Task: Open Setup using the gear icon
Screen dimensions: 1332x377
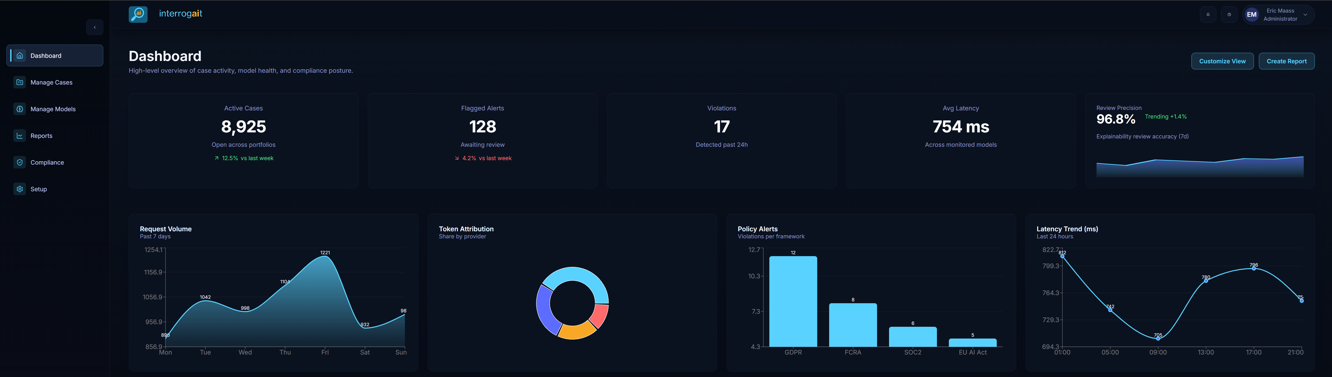Action: pos(20,189)
